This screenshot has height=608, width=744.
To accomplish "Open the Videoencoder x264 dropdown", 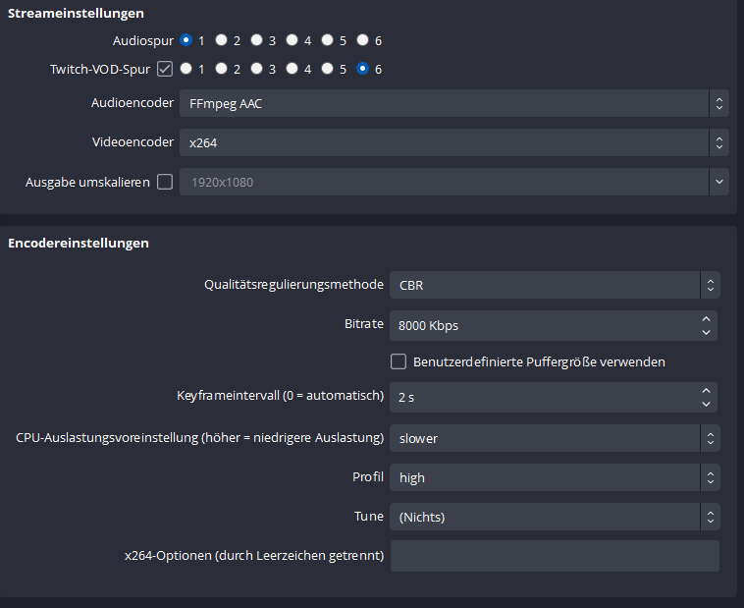I will click(452, 142).
